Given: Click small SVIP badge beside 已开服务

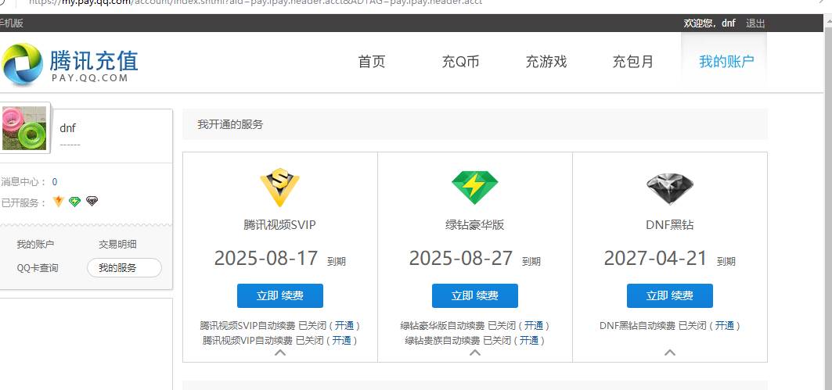Looking at the screenshot, I should pos(59,202).
